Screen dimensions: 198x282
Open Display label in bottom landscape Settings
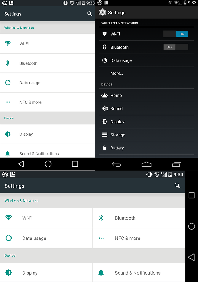click(x=30, y=273)
